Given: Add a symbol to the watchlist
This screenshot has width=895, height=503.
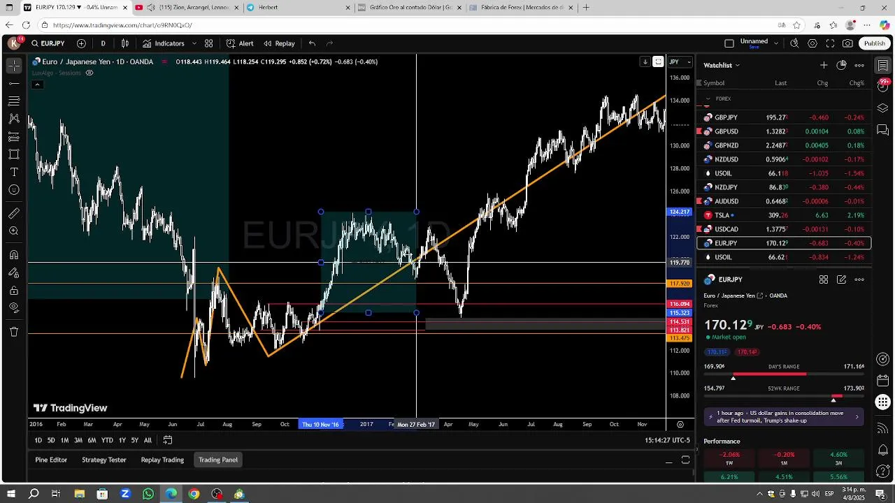Looking at the screenshot, I should 824,65.
